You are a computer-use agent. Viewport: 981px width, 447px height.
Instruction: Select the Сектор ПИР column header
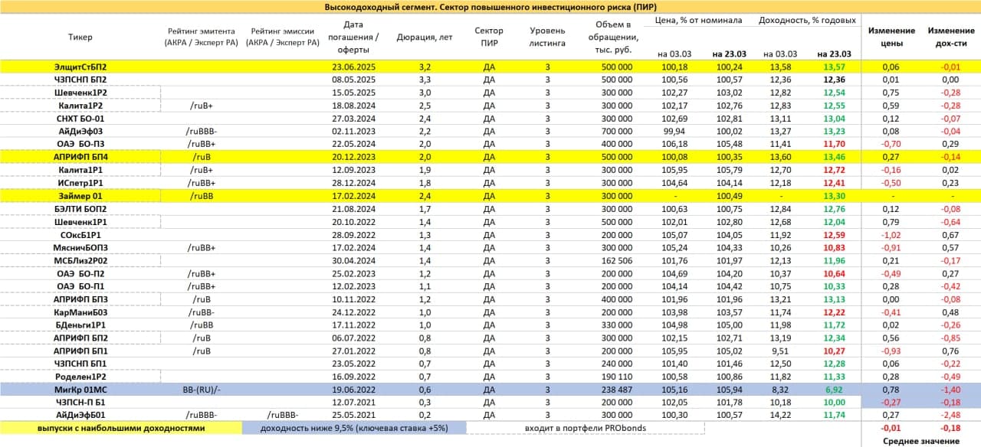pyautogui.click(x=489, y=37)
